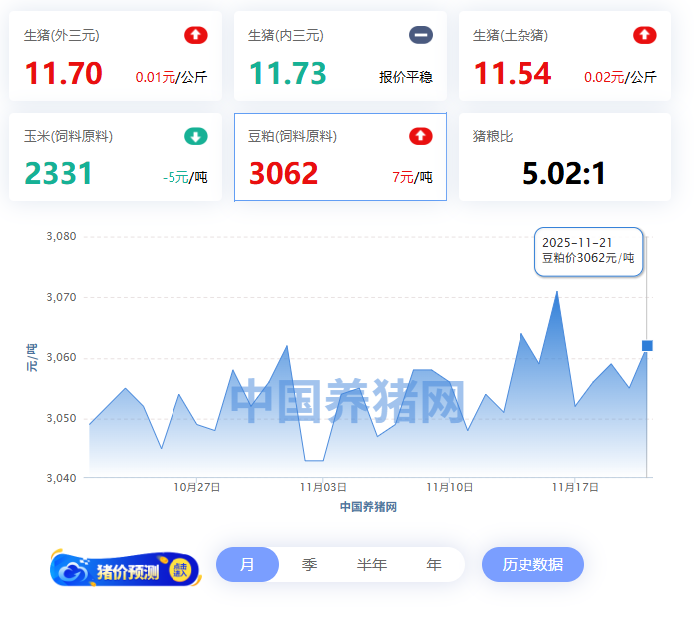Click the red up arrow on 生猪(土杂猪) card

[645, 35]
